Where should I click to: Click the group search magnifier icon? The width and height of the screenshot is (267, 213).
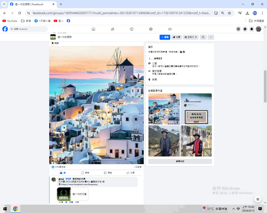pos(203,37)
